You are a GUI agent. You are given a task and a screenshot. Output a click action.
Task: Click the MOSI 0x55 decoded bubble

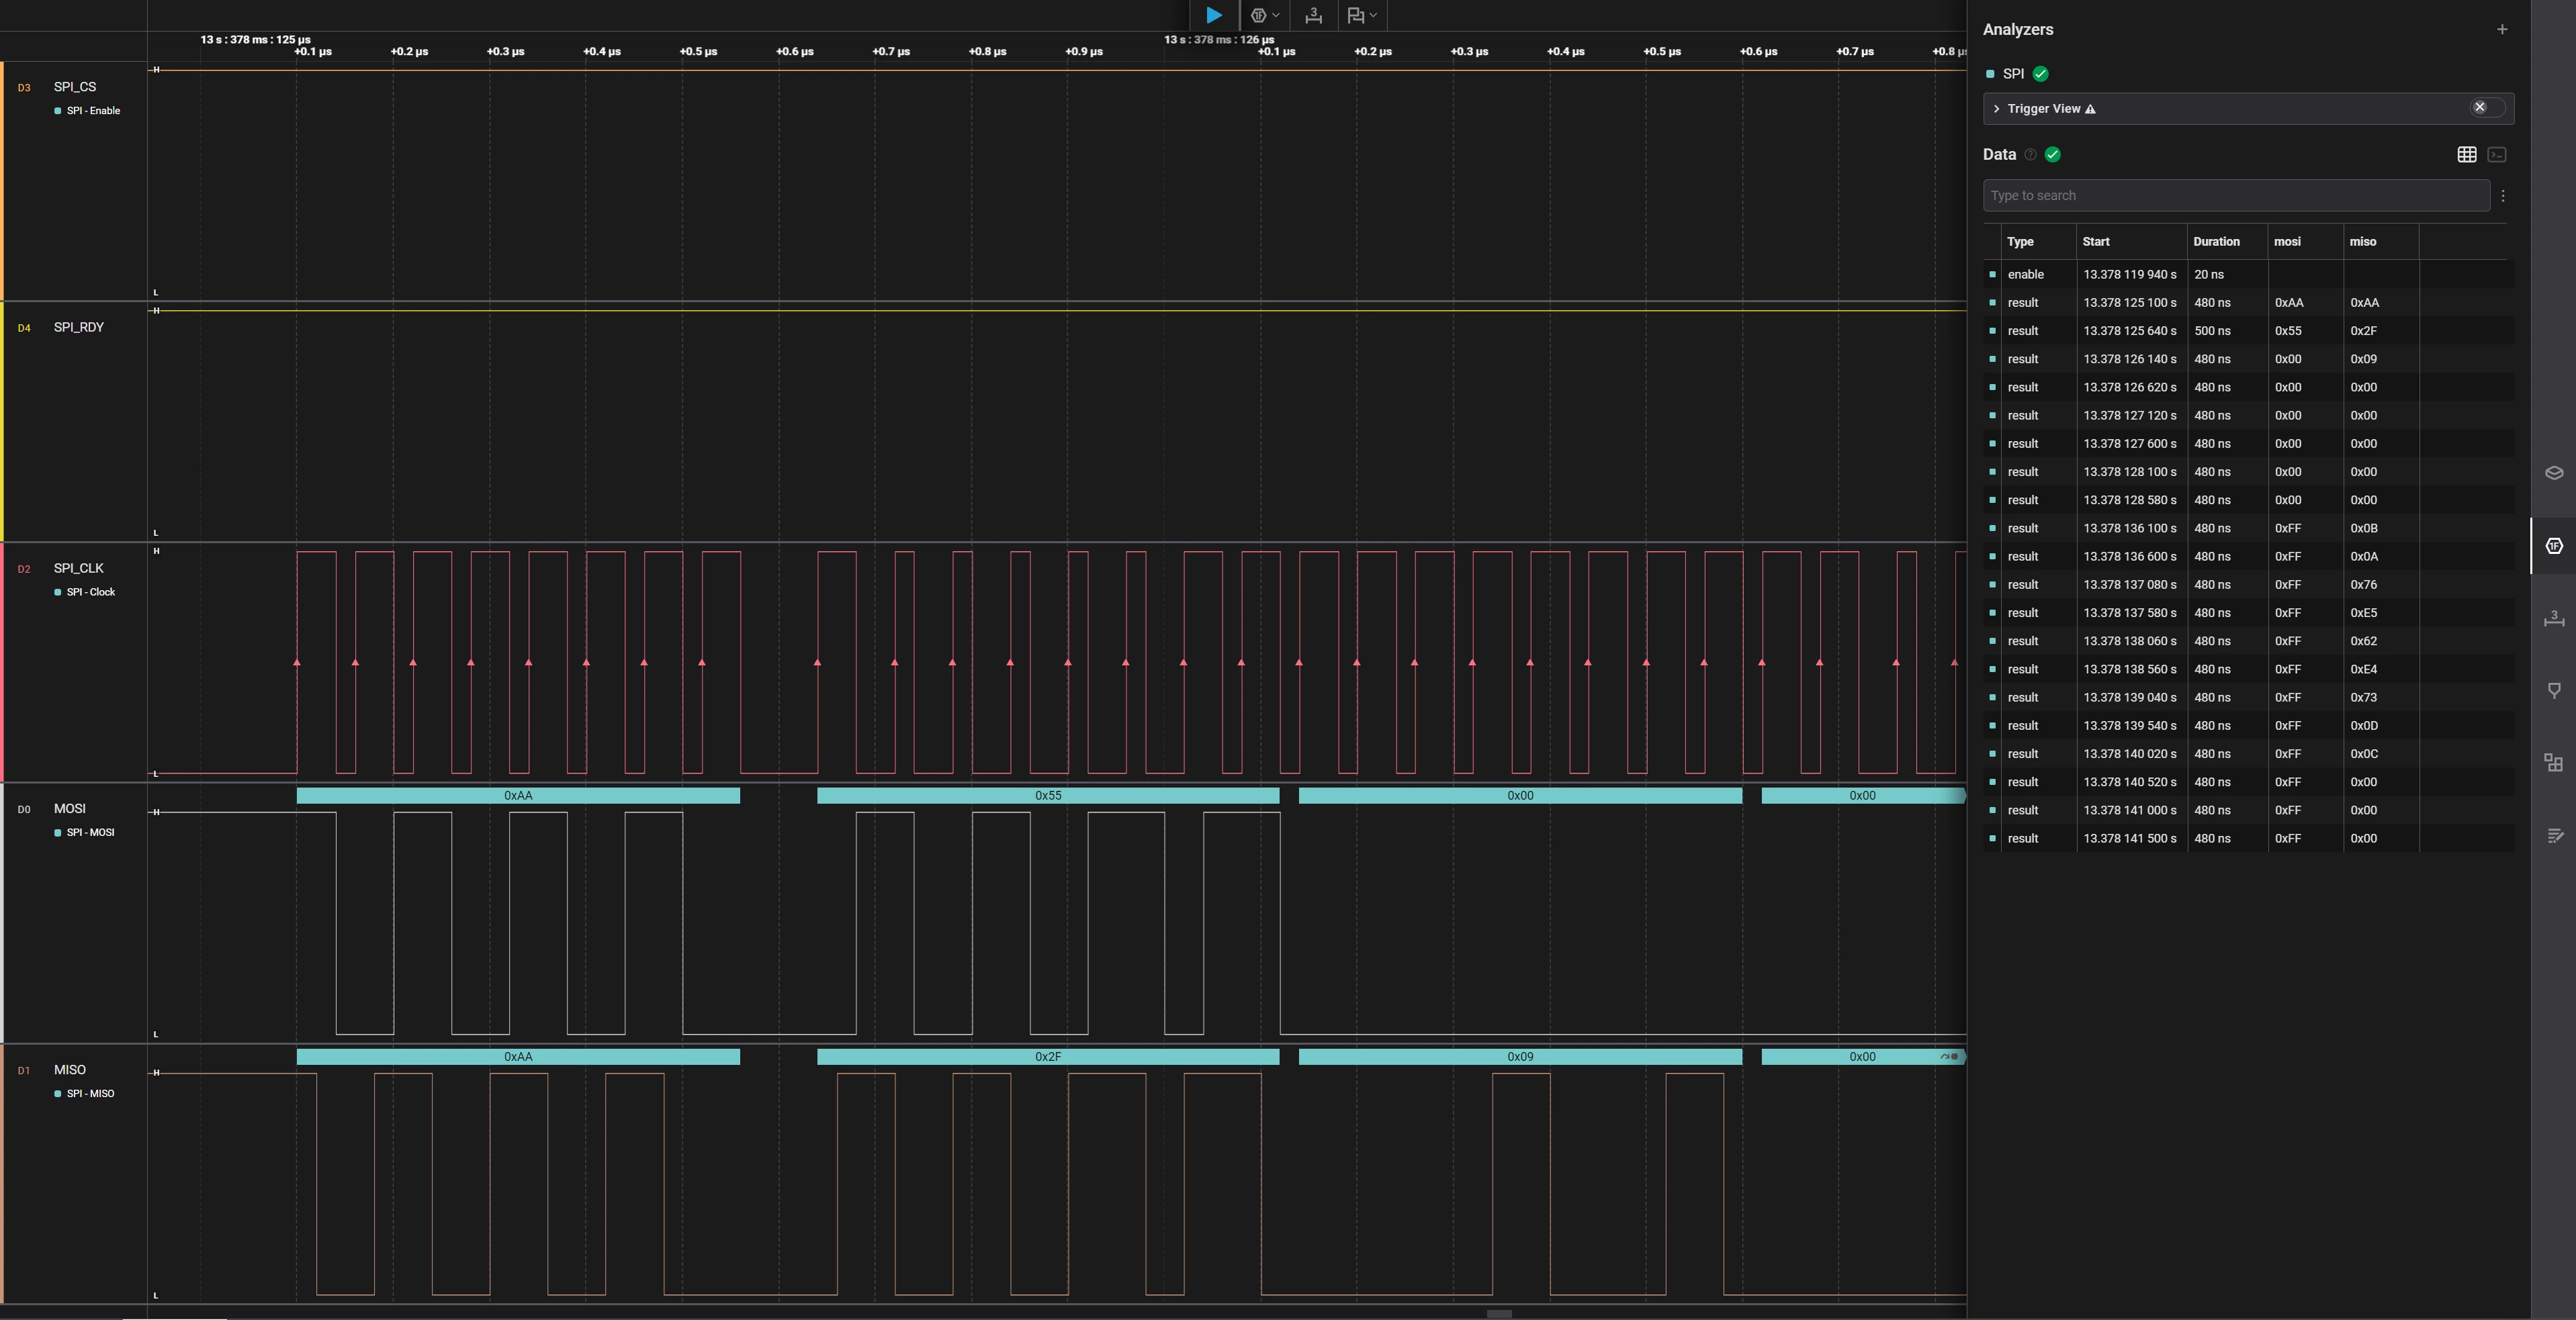1048,796
